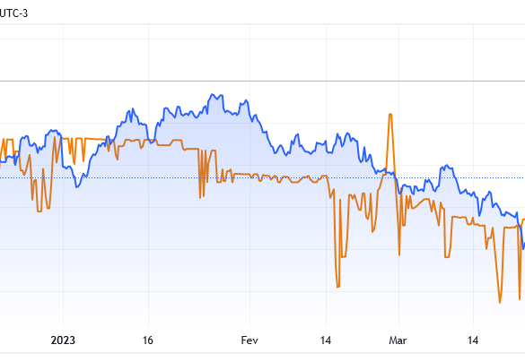
Task: Select the 14 date label after Fev
Action: click(326, 340)
